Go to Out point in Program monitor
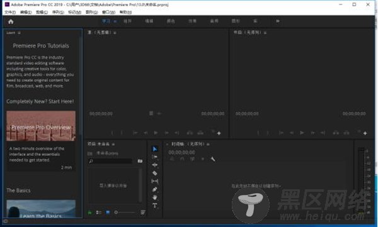The height and width of the screenshot is (227, 378). 323,133
